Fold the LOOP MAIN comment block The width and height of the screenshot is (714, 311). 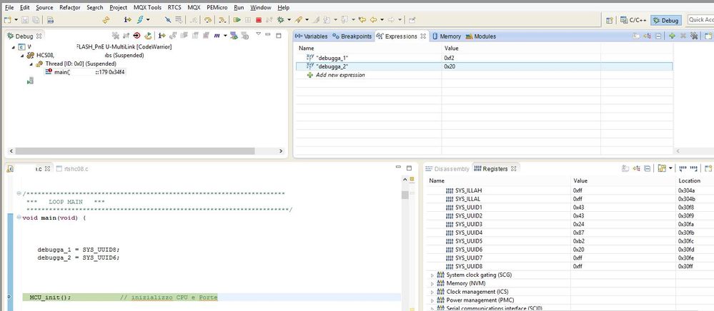[x=19, y=193]
